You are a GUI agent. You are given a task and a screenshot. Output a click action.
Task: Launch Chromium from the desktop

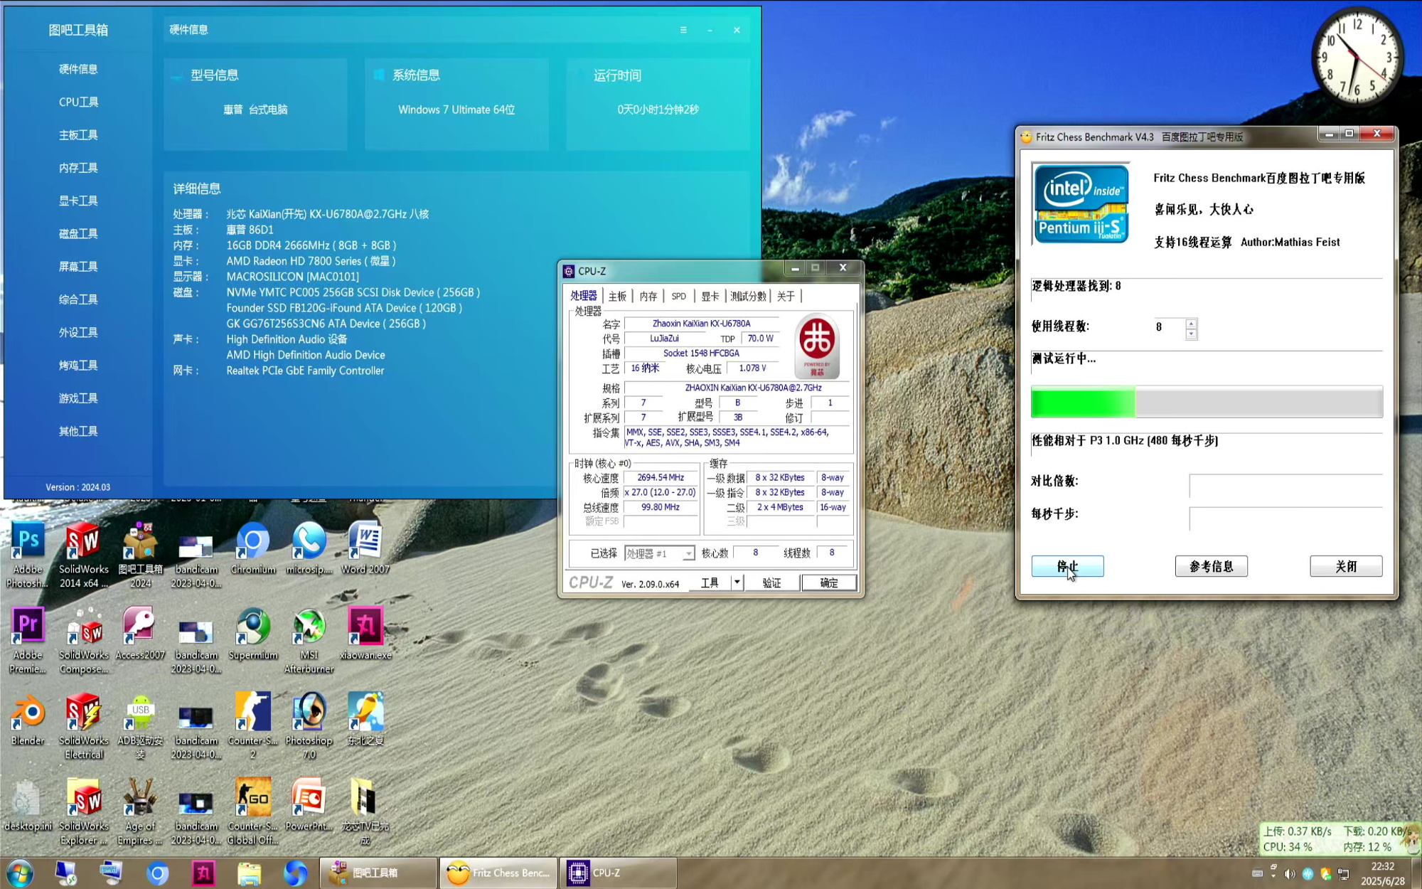tap(252, 548)
